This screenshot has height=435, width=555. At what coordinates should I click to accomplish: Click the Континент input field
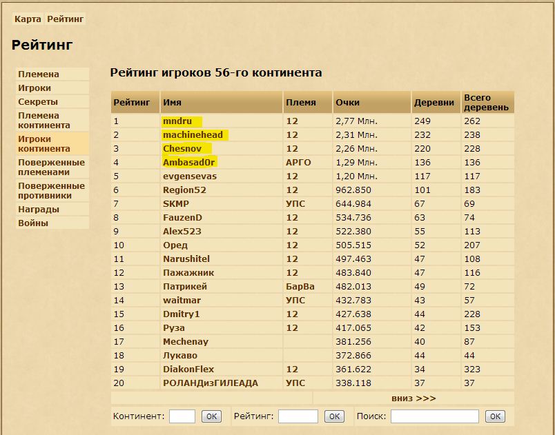(x=182, y=416)
